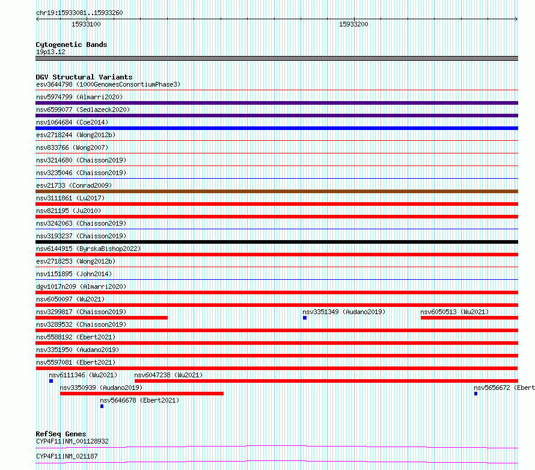Open variant esv3644798 (1000GenomesConsortiumPhase3)
The image size is (535, 470).
(x=108, y=84)
